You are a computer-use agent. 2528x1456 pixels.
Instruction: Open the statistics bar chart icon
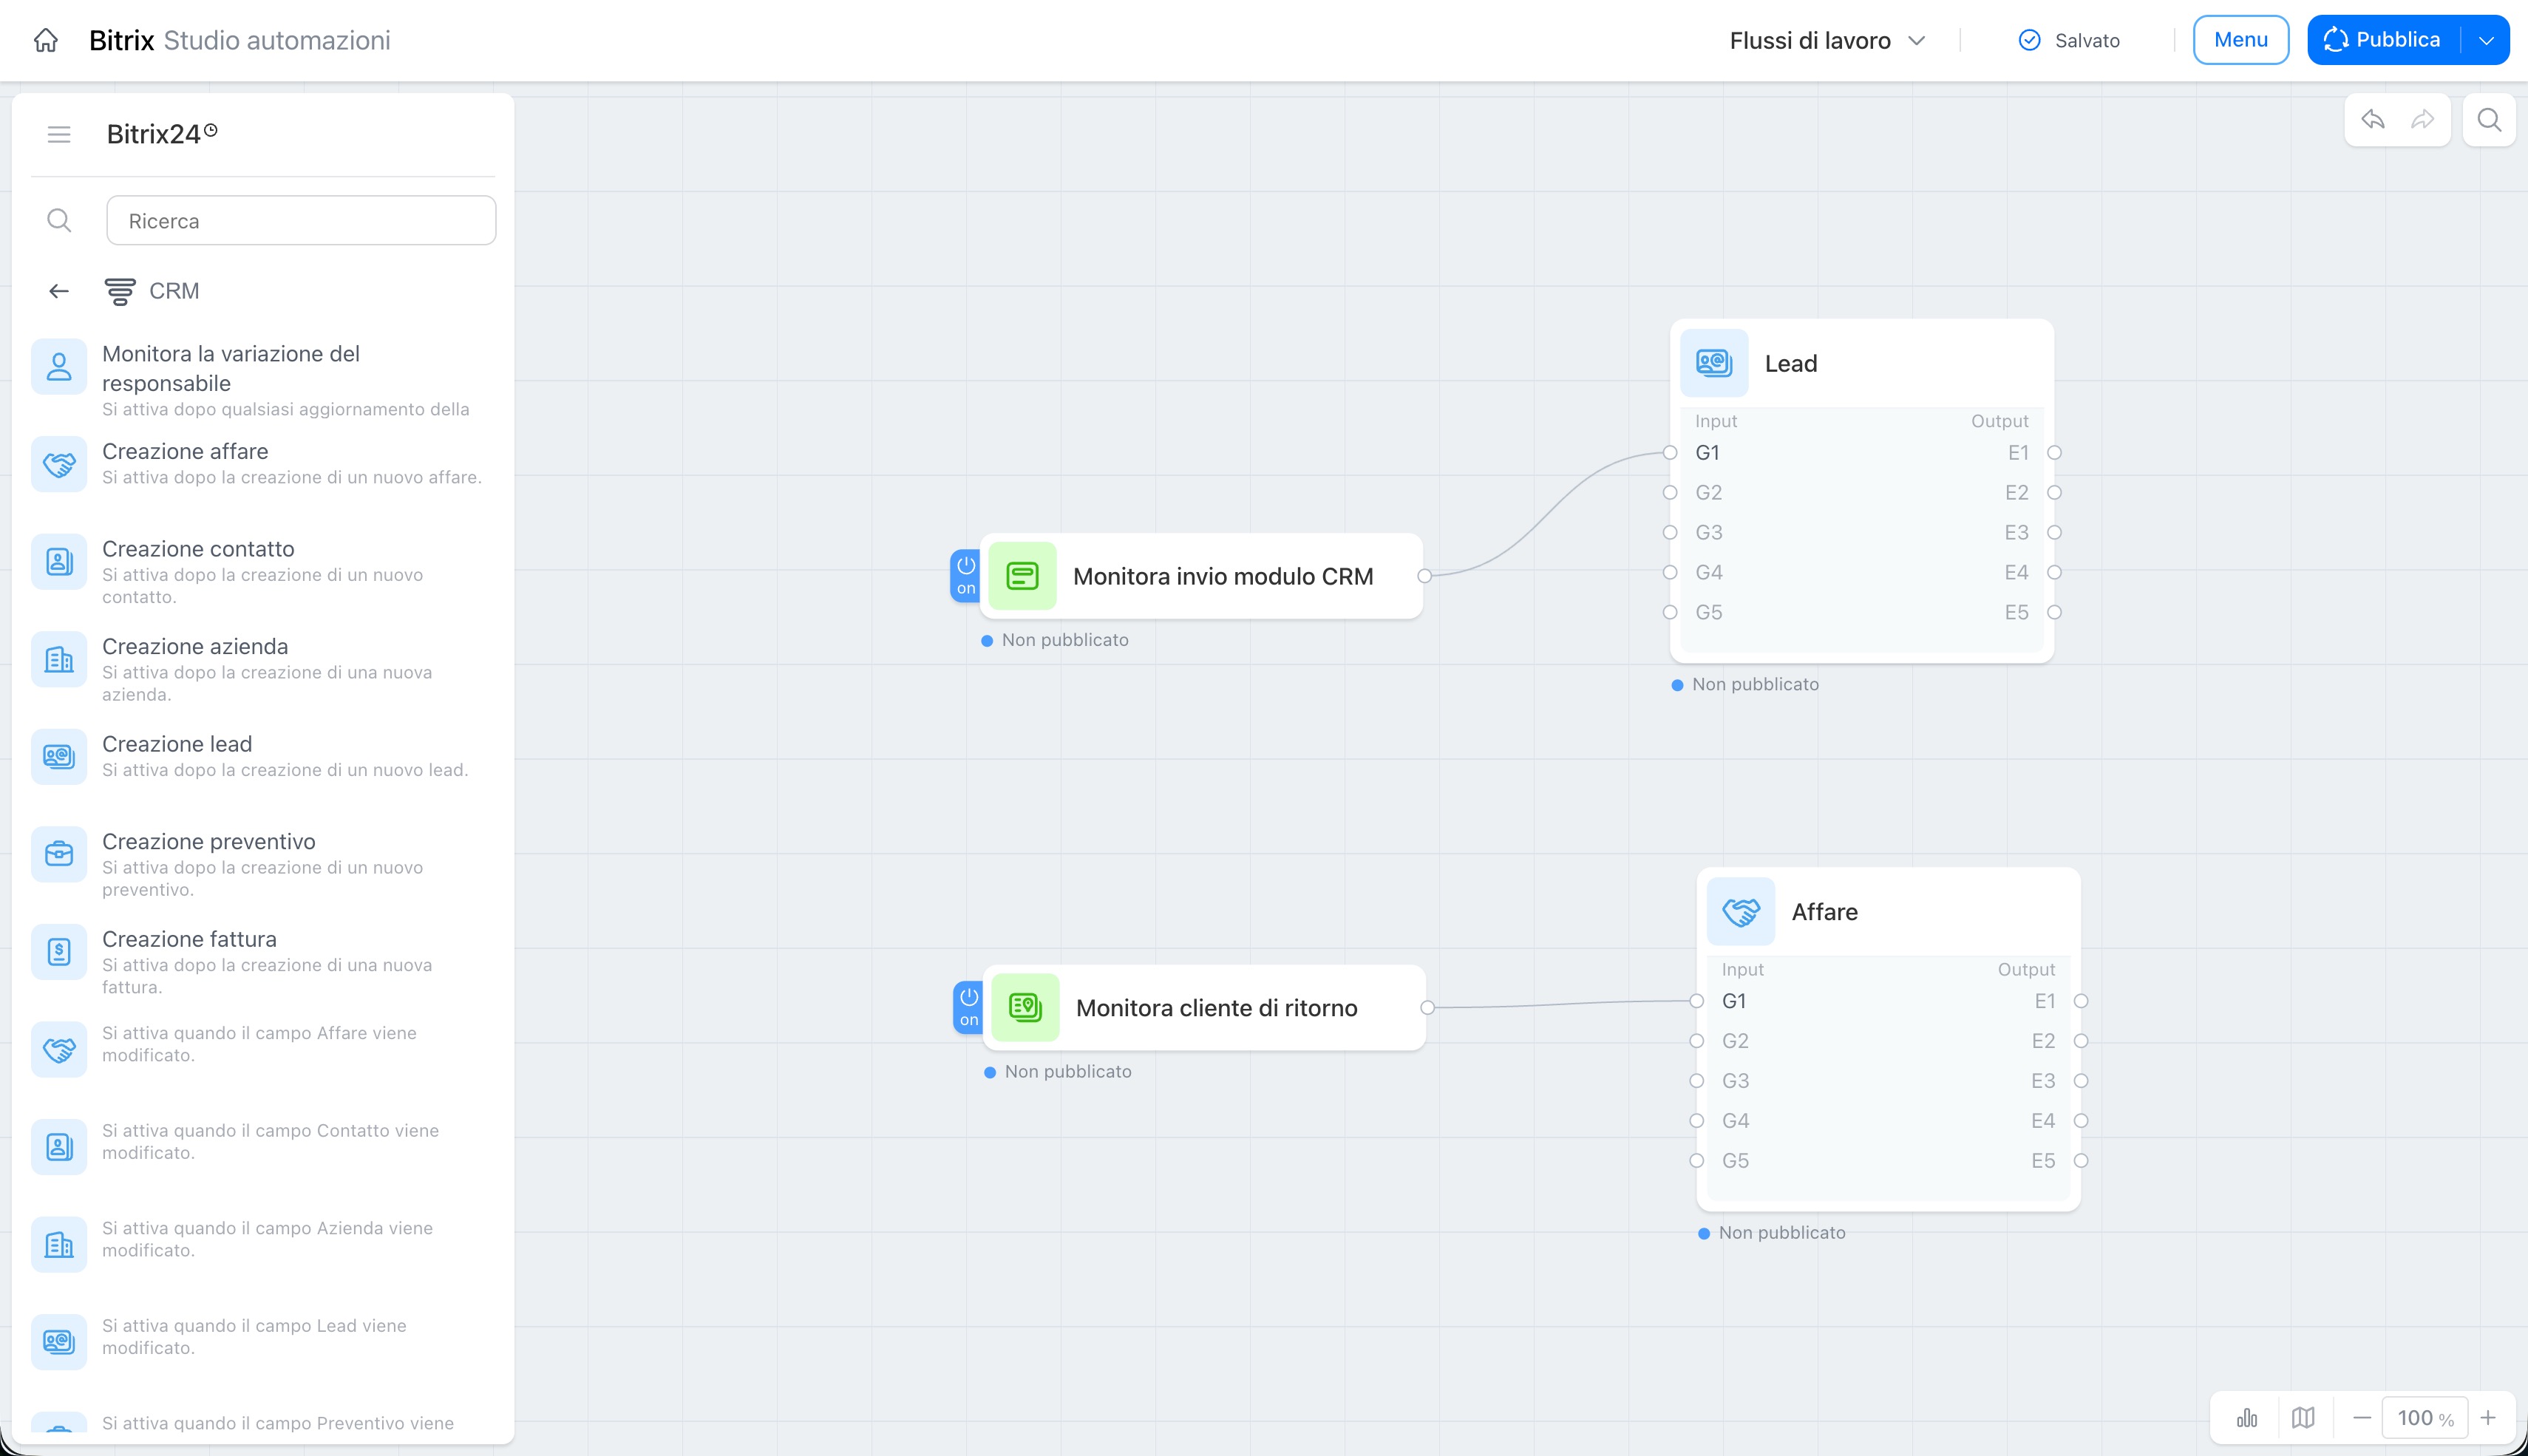(x=2247, y=1417)
